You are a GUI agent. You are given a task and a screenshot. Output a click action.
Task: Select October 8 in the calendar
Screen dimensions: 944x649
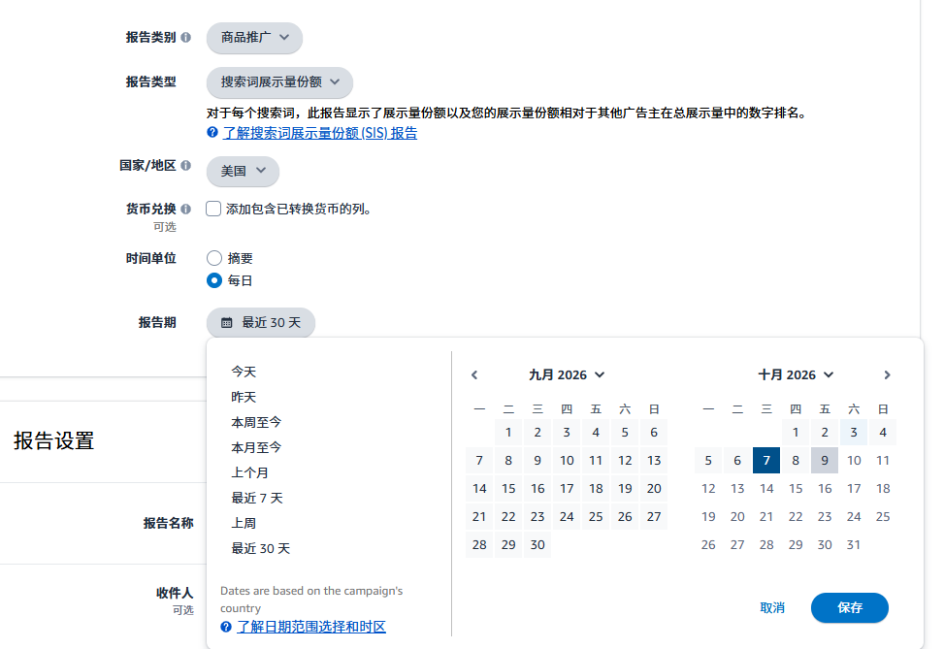click(796, 461)
